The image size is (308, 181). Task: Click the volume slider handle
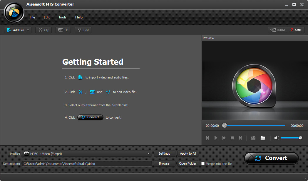300,138
